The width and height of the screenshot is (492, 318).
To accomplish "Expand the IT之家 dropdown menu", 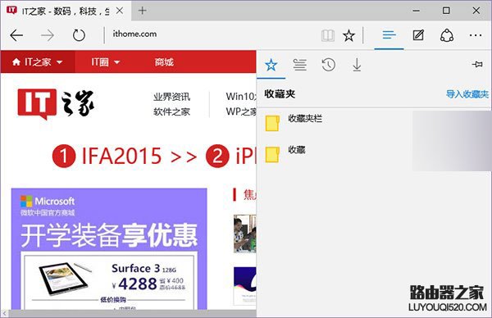I will pyautogui.click(x=38, y=62).
